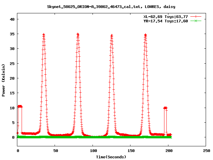Click y-axis tick label 10
This screenshot has width=213, height=160.
(x=12, y=108)
